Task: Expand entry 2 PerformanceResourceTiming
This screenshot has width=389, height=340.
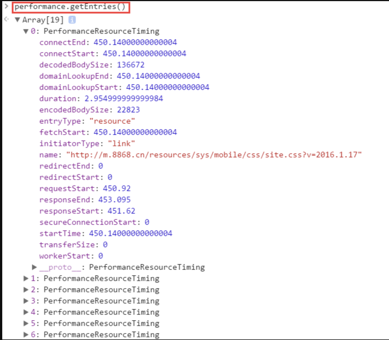Action: pos(26,290)
